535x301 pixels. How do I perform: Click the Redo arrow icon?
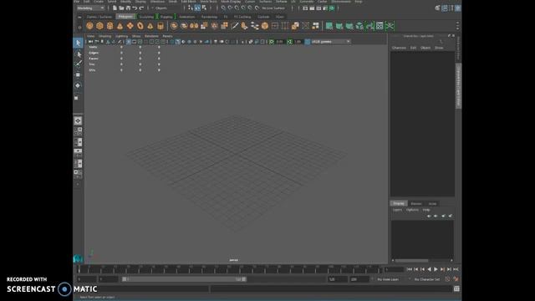(x=141, y=8)
